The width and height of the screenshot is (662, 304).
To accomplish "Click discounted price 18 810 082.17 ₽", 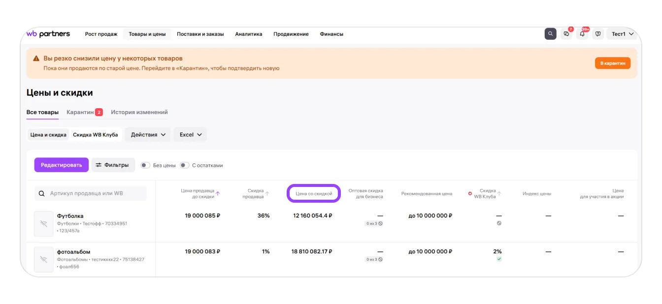I will 312,251.
